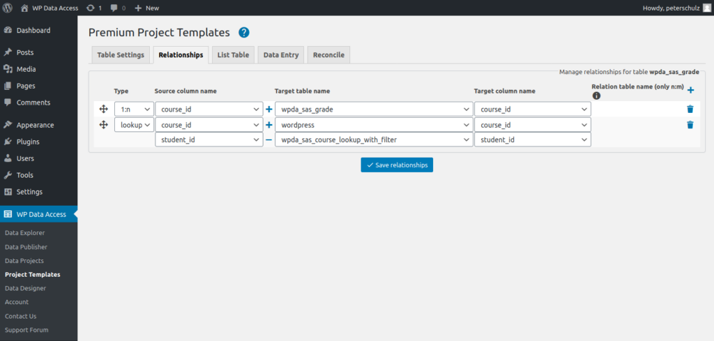Open wpda_sas_course_lookup_with_filter target table dropdown
Screen dimensions: 714x341
374,139
